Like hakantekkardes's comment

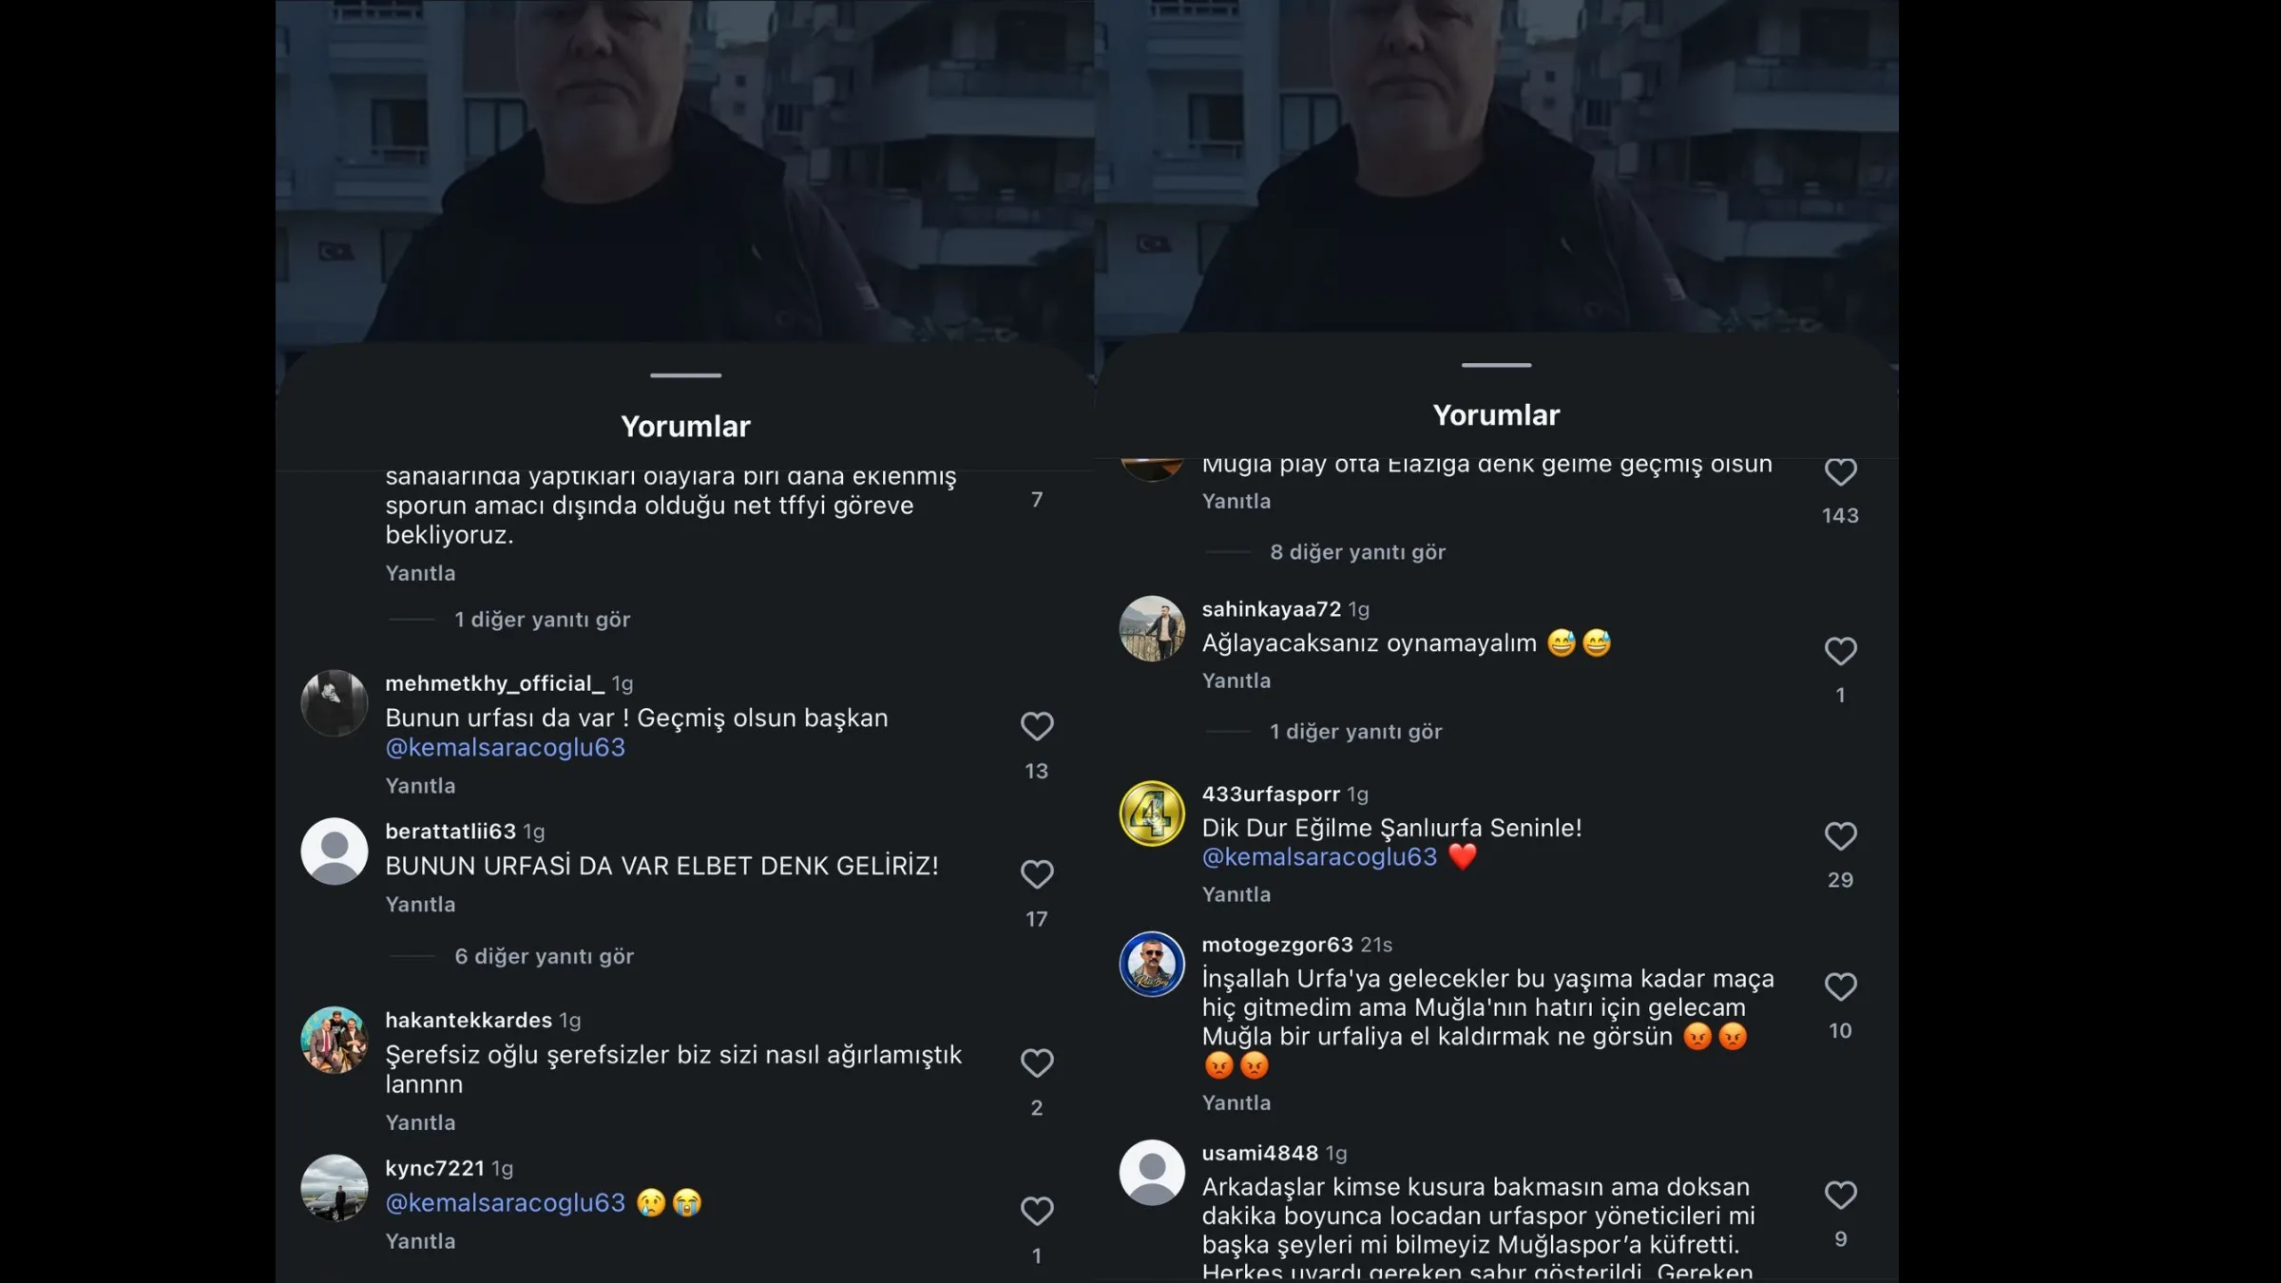click(1037, 1063)
